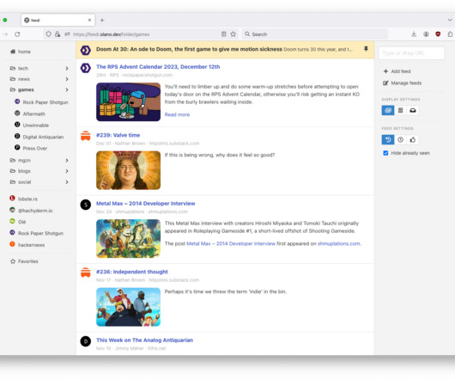
Task: Click the icon beside Analog Antiquarian article
Action: click(x=86, y=341)
